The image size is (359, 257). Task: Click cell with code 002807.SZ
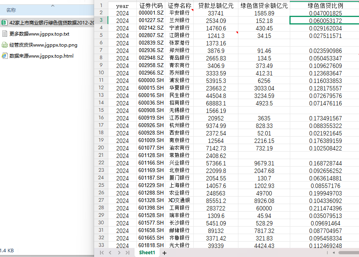[151, 36]
